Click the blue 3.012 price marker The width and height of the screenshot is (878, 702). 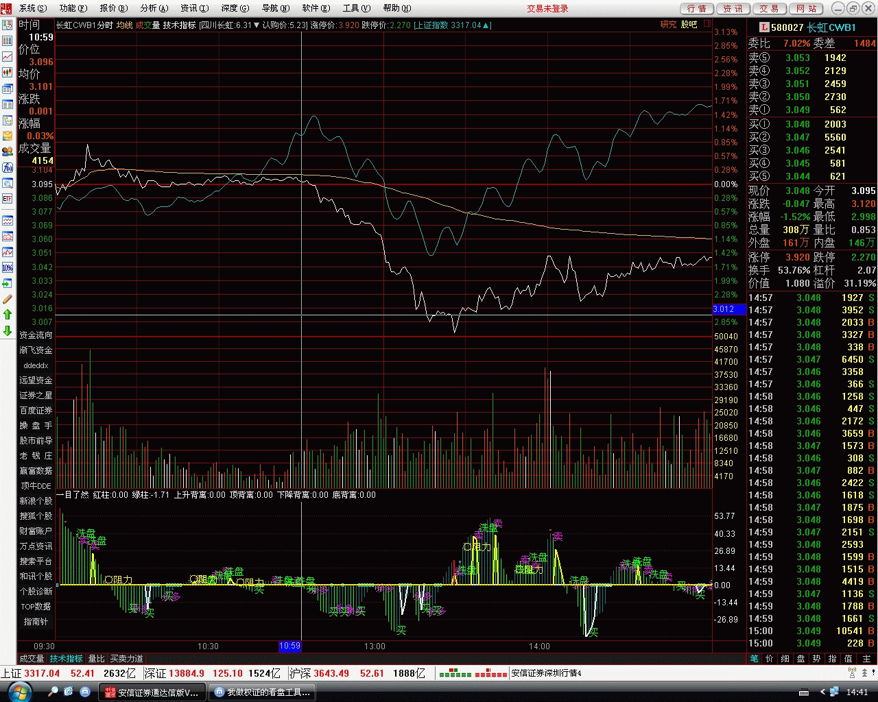pyautogui.click(x=729, y=309)
